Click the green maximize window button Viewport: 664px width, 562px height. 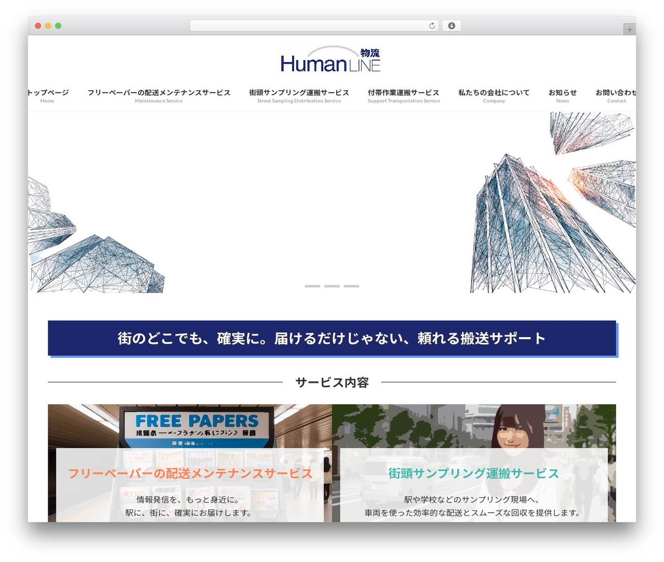click(58, 26)
